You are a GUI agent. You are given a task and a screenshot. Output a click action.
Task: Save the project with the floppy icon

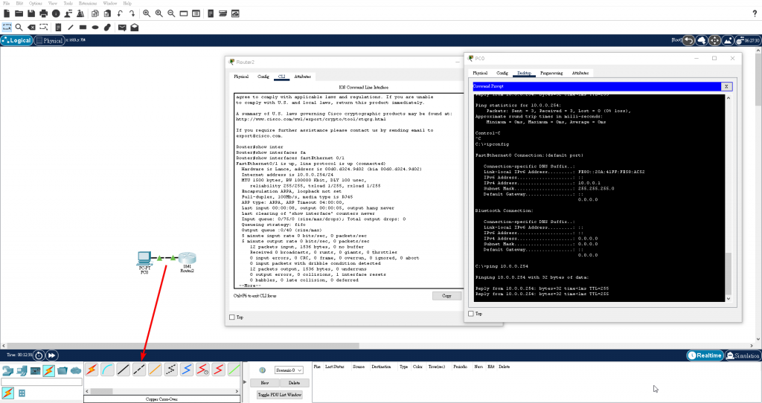tap(31, 13)
